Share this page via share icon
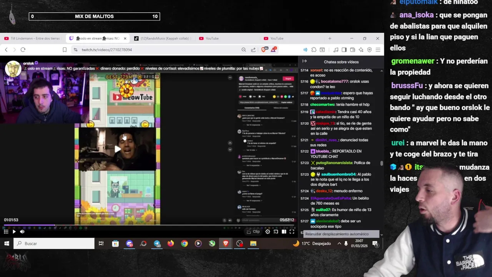492x277 pixels. pyautogui.click(x=253, y=50)
